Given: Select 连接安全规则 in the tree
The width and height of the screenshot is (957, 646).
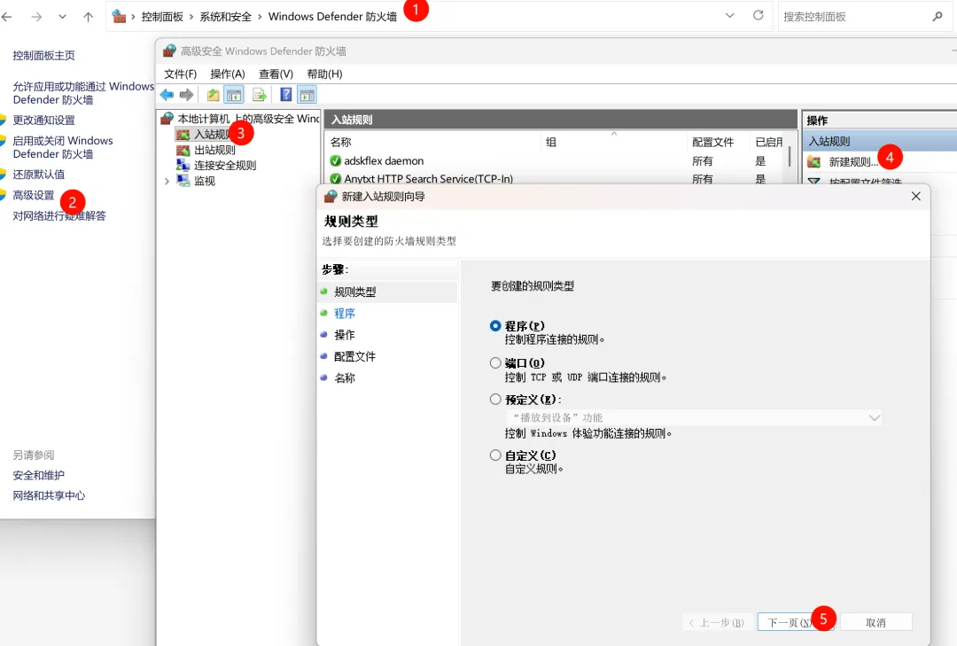Looking at the screenshot, I should [225, 166].
